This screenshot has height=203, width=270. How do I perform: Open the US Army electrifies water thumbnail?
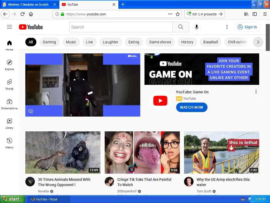221,153
